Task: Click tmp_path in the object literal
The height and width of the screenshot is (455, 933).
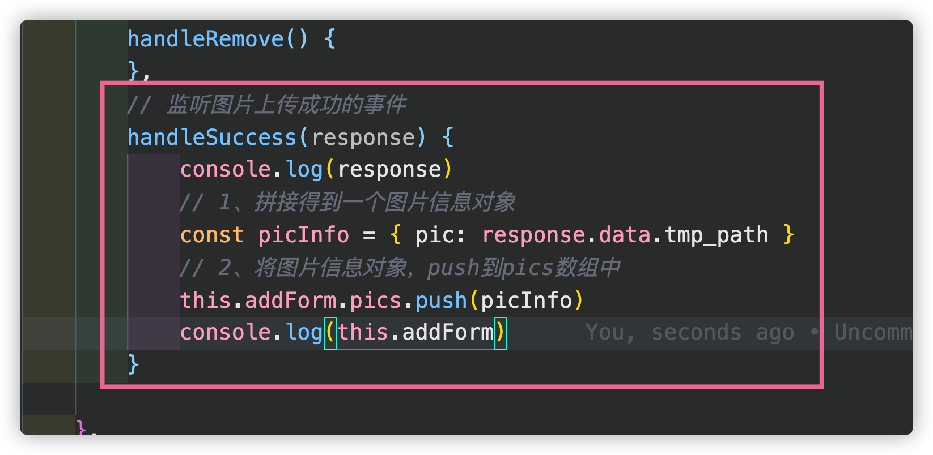Action: point(716,235)
